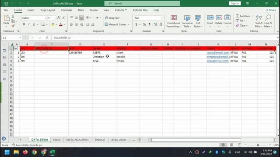Decrease font size with the small A icon
This screenshot has width=280, height=157.
click(64, 18)
